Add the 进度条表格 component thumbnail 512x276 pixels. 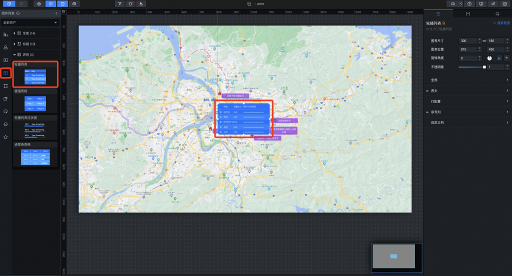click(x=35, y=157)
